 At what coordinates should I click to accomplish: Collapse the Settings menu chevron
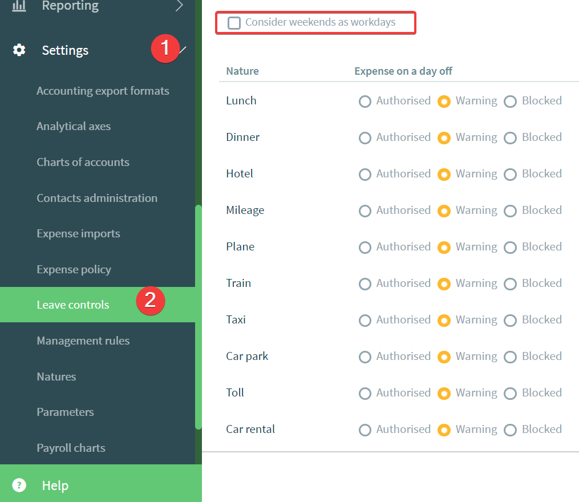point(183,50)
